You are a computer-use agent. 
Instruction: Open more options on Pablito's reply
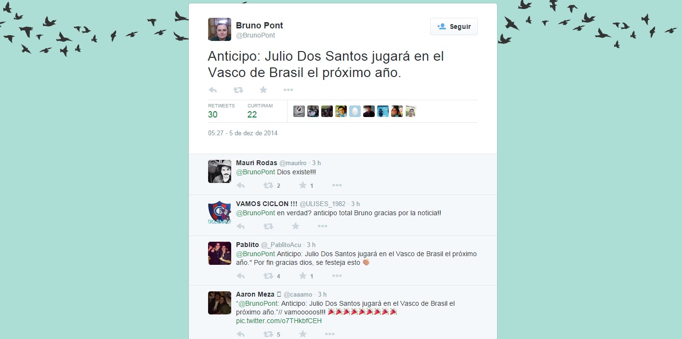coord(337,276)
